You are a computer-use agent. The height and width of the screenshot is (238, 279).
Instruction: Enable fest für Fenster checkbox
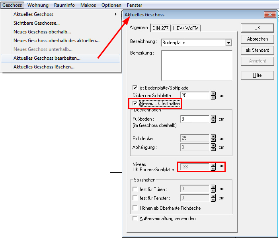135,198
